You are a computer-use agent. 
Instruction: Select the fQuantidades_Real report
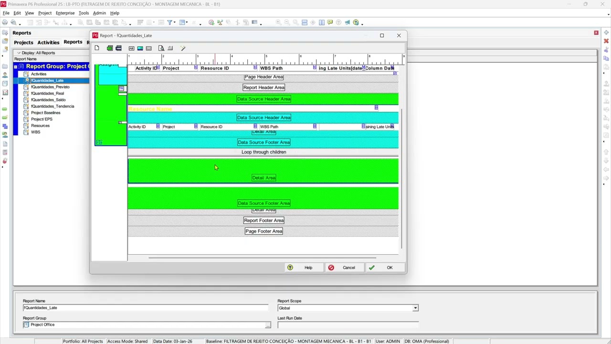point(47,94)
